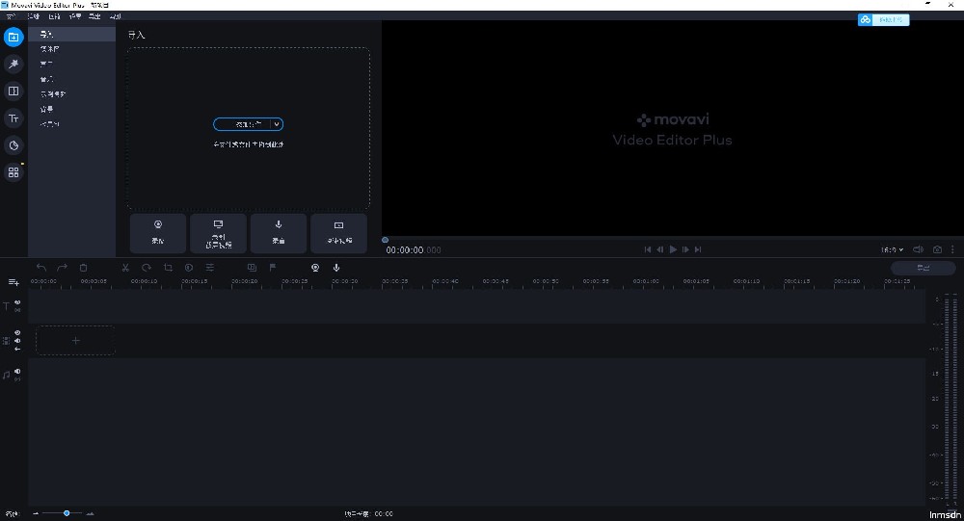Click the 00:00:30 mark on timeline ruler
The height and width of the screenshot is (521, 964).
(345, 281)
